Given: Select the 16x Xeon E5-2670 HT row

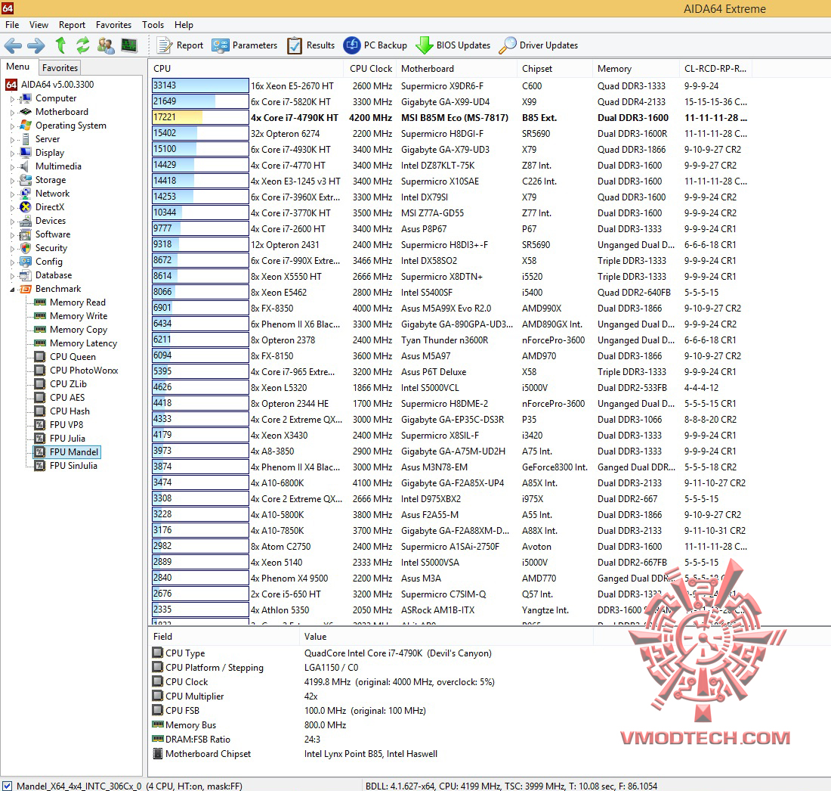Looking at the screenshot, I should click(x=450, y=86).
